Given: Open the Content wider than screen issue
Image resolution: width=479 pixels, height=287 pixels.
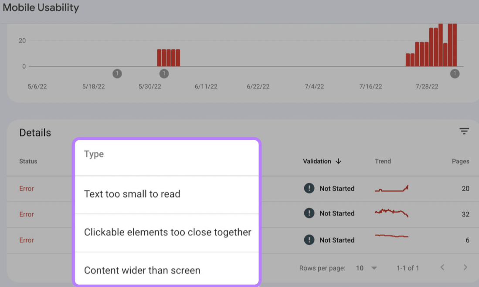Looking at the screenshot, I should pos(142,270).
